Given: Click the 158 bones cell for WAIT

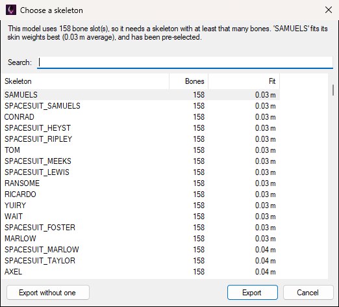Looking at the screenshot, I should point(199,217).
